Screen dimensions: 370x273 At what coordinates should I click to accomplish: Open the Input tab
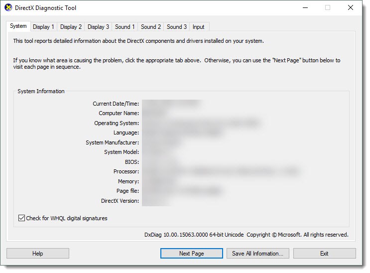pos(199,27)
